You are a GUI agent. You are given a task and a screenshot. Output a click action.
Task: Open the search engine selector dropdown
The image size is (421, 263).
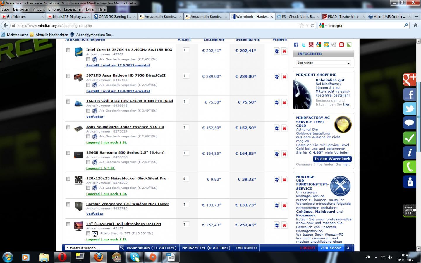click(x=323, y=25)
